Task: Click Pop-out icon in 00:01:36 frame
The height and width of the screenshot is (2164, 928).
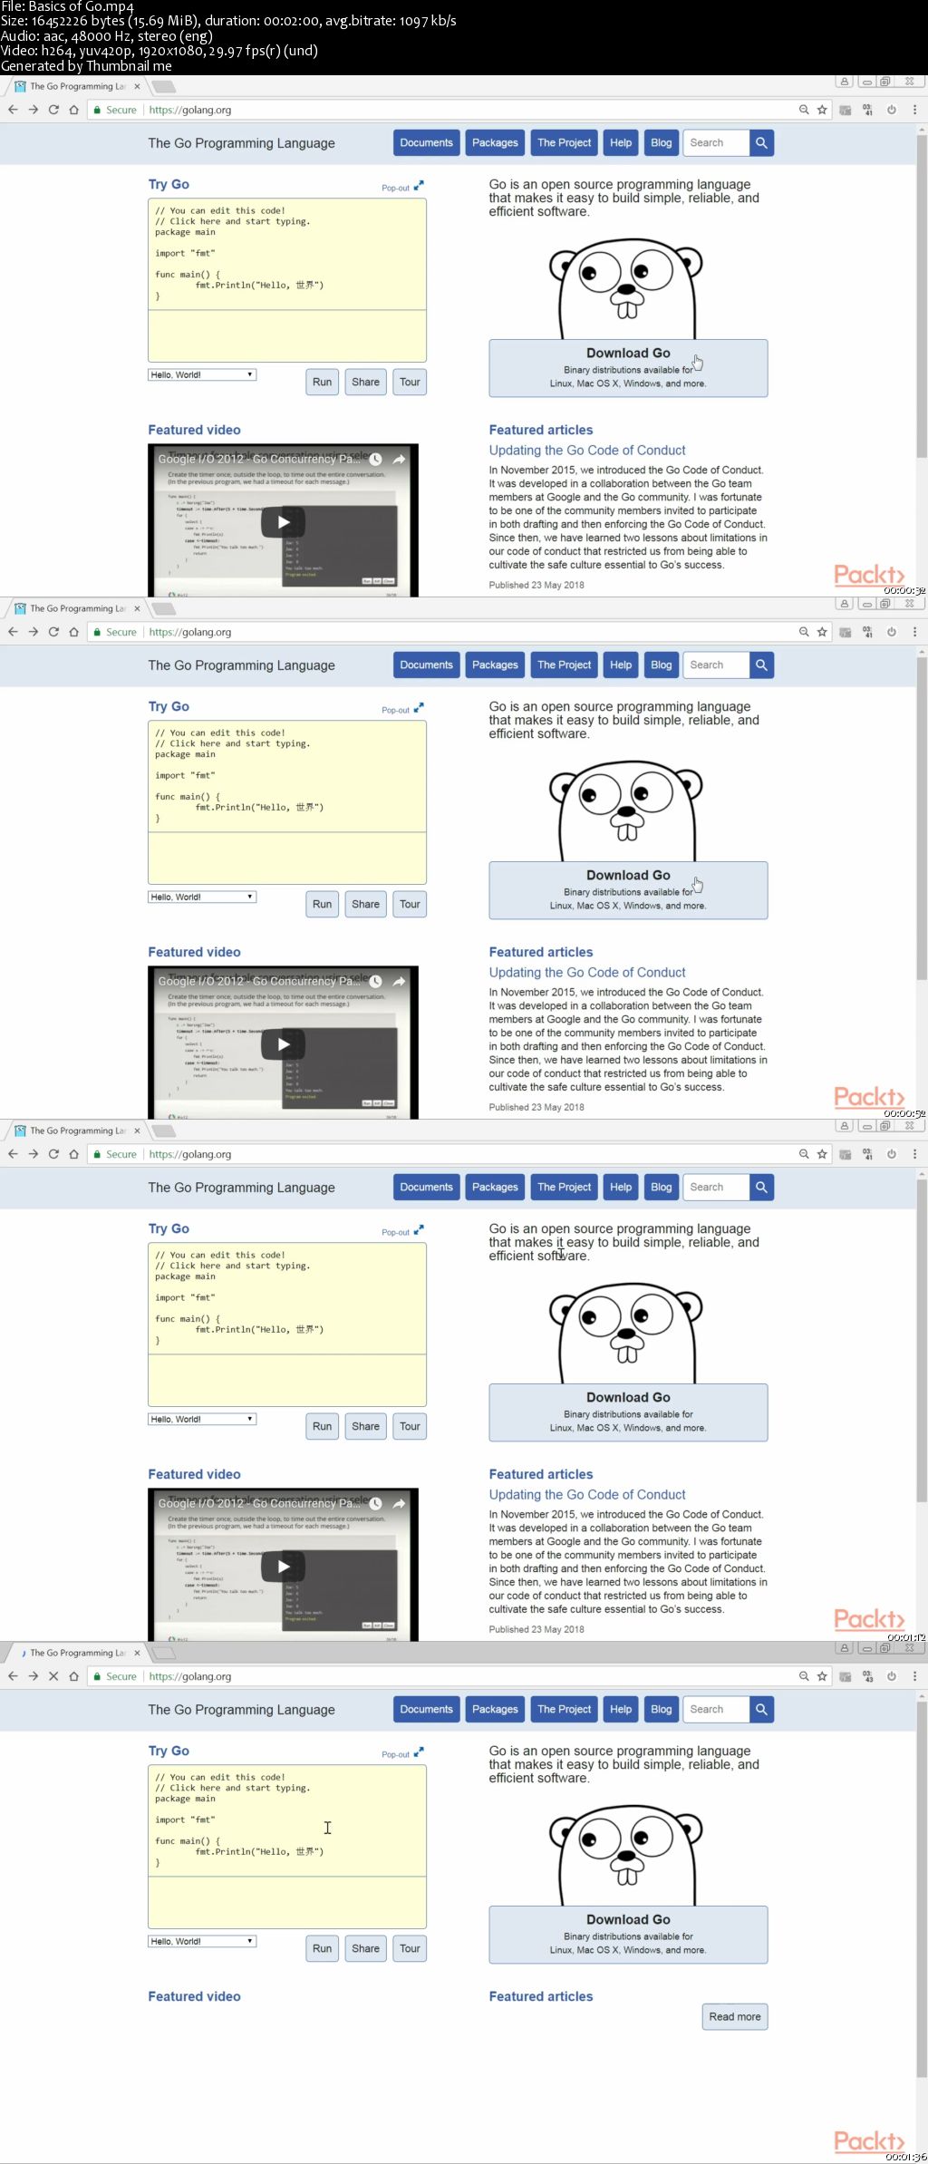Action: 419,1753
